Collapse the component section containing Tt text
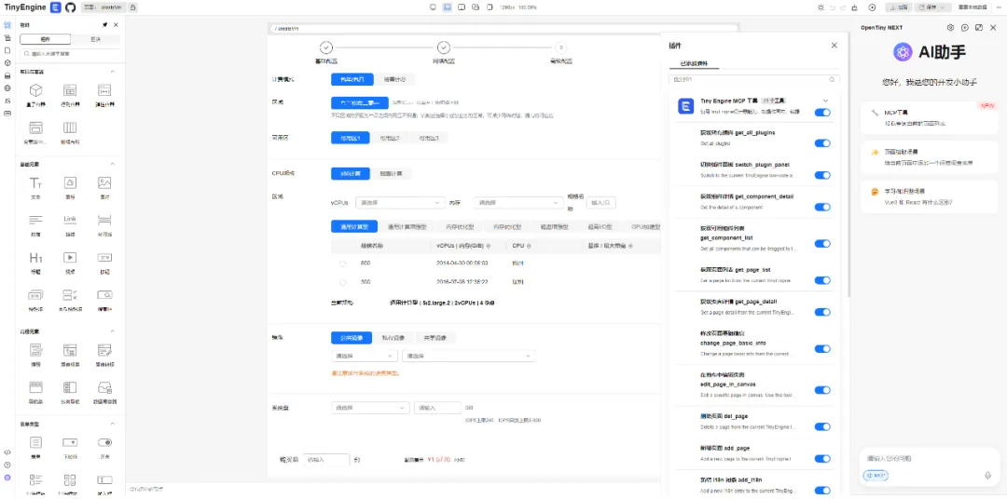The height and width of the screenshot is (499, 1007). 113,165
